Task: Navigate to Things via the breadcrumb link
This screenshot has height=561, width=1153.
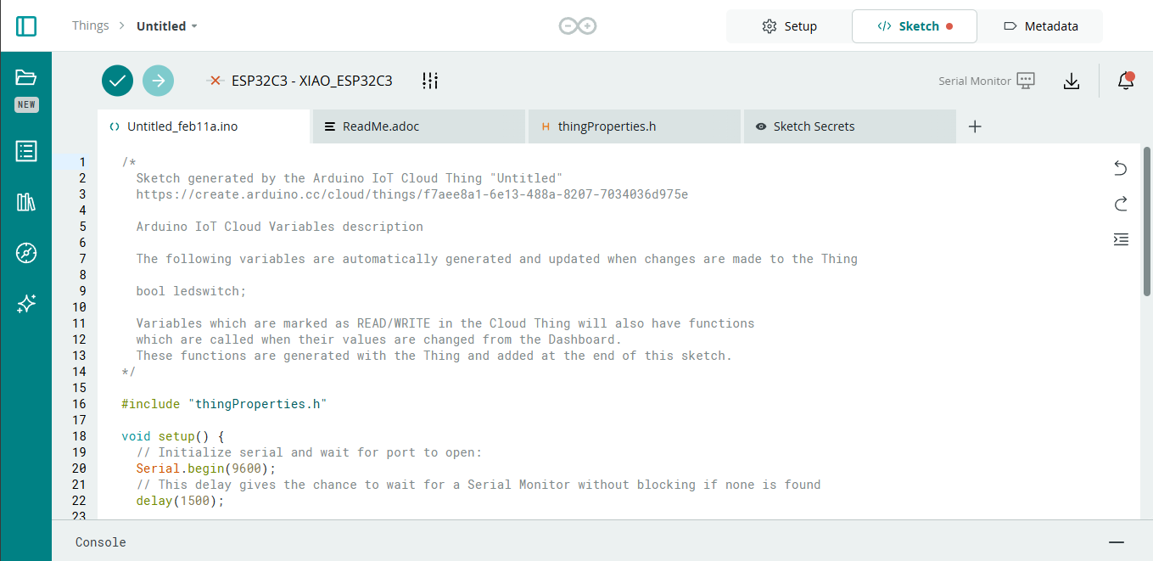Action: 91,25
